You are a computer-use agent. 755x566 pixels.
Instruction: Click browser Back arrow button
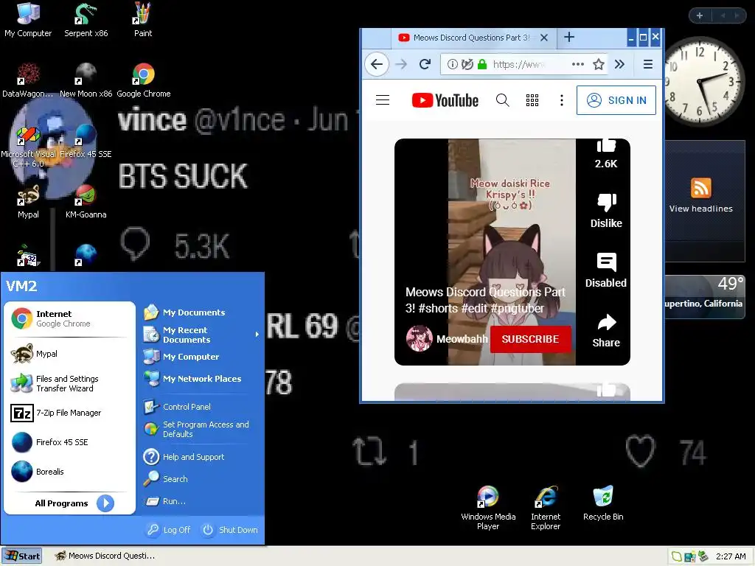[x=377, y=64]
